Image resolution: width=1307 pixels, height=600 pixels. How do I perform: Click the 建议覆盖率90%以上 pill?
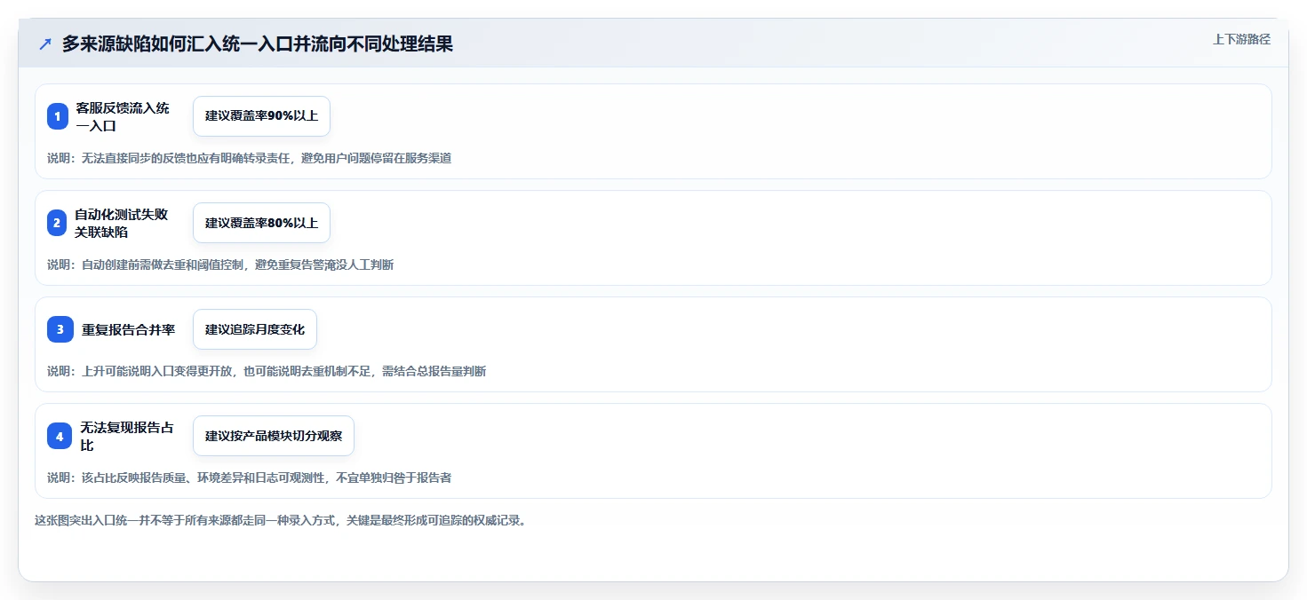(x=261, y=116)
